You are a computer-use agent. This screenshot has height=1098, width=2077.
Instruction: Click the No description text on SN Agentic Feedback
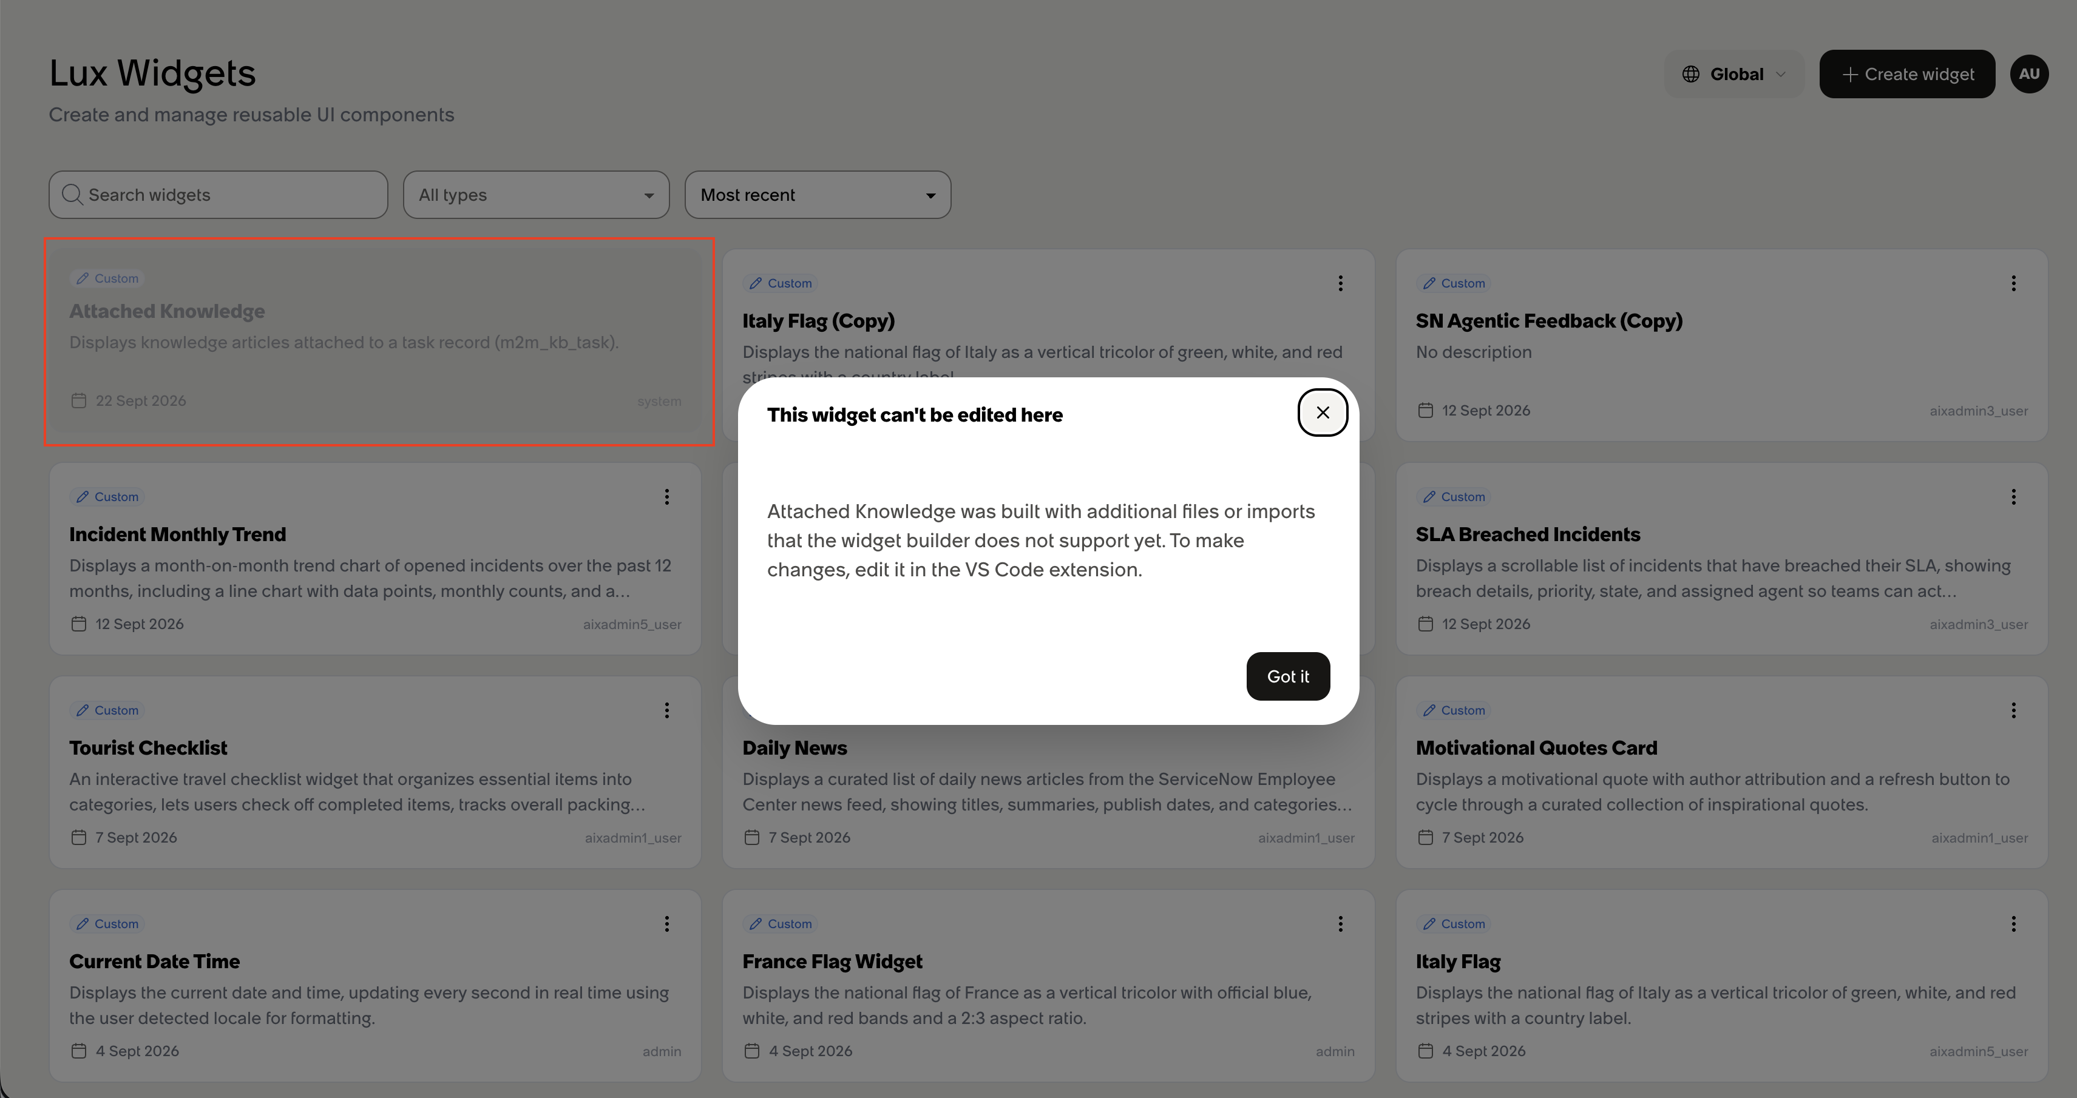click(1473, 352)
